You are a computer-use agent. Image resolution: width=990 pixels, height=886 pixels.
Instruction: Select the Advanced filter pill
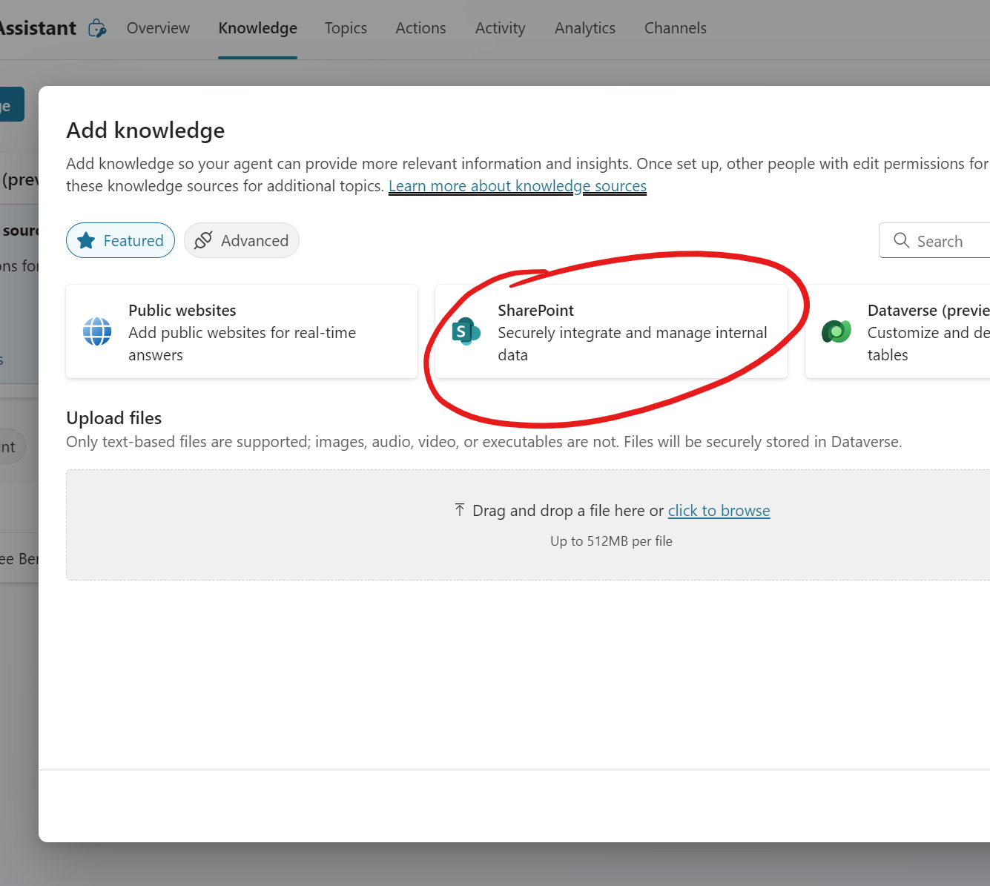241,240
